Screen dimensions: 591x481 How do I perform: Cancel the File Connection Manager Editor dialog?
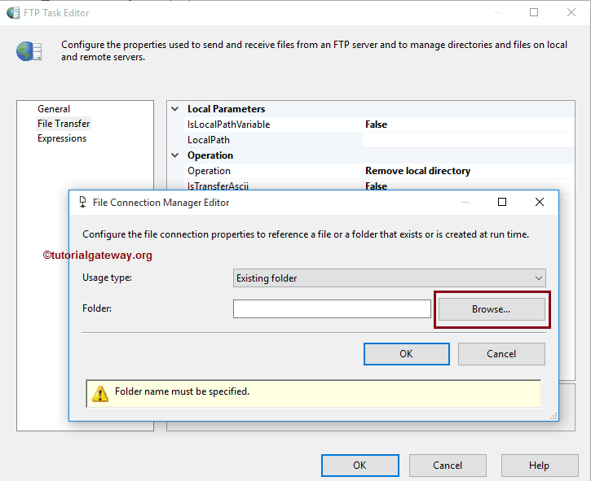pyautogui.click(x=501, y=353)
